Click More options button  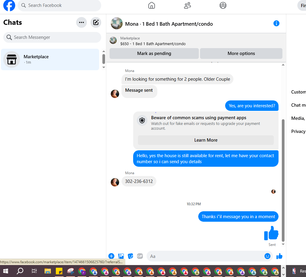pos(241,53)
